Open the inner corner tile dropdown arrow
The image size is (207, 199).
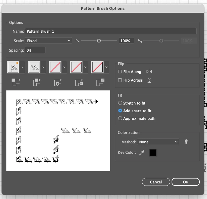point(64,67)
